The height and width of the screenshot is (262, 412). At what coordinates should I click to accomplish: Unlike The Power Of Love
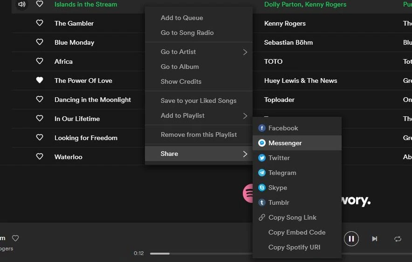[x=40, y=81]
